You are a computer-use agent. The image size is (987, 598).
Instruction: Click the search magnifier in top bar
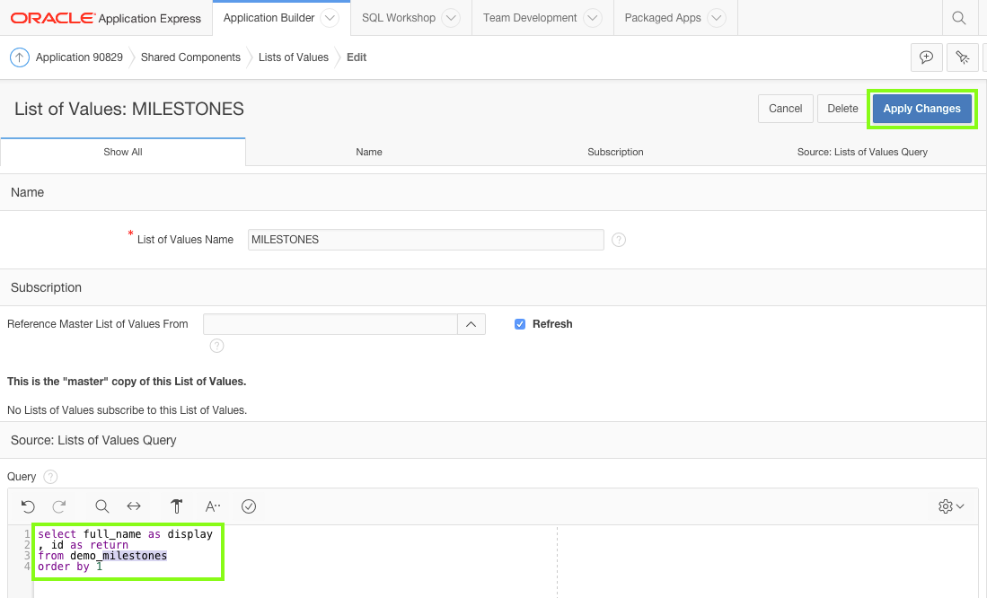(959, 18)
